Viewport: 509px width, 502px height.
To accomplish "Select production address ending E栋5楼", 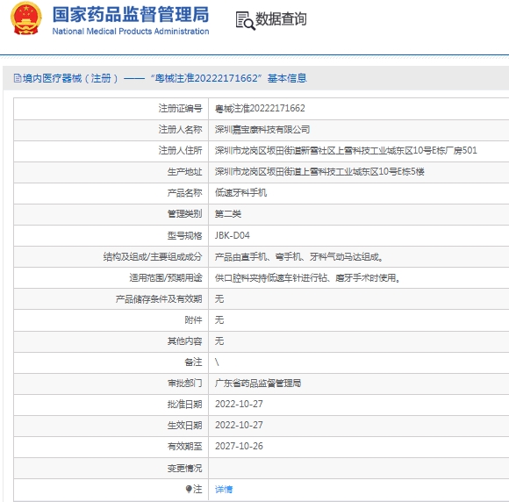I will 319,172.
